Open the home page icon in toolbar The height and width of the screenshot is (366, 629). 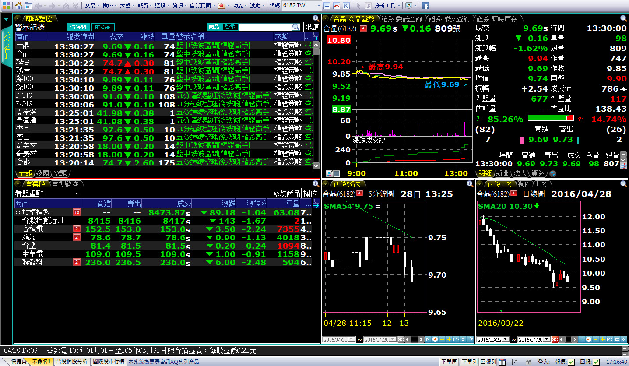click(x=19, y=5)
